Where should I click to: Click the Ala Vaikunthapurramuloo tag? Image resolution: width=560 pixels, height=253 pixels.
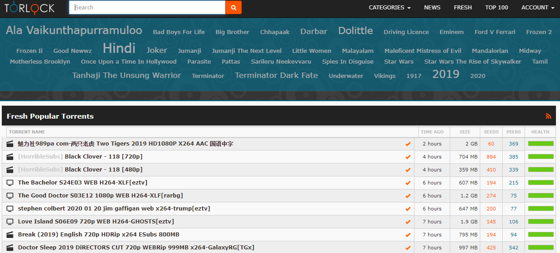point(74,30)
